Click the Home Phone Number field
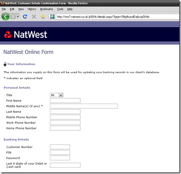Image resolution: width=181 pixels, height=174 pixels. [65, 128]
